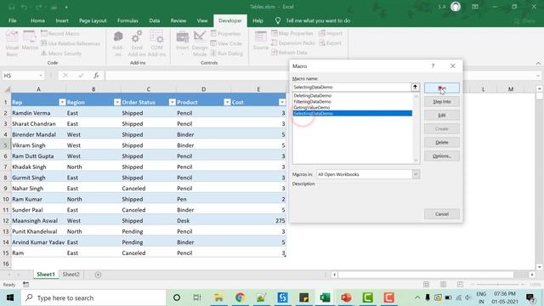Open File Explorer from the taskbar
544x306 pixels.
[x=218, y=297]
